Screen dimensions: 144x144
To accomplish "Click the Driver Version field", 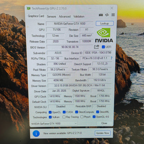I will tap(79, 85).
